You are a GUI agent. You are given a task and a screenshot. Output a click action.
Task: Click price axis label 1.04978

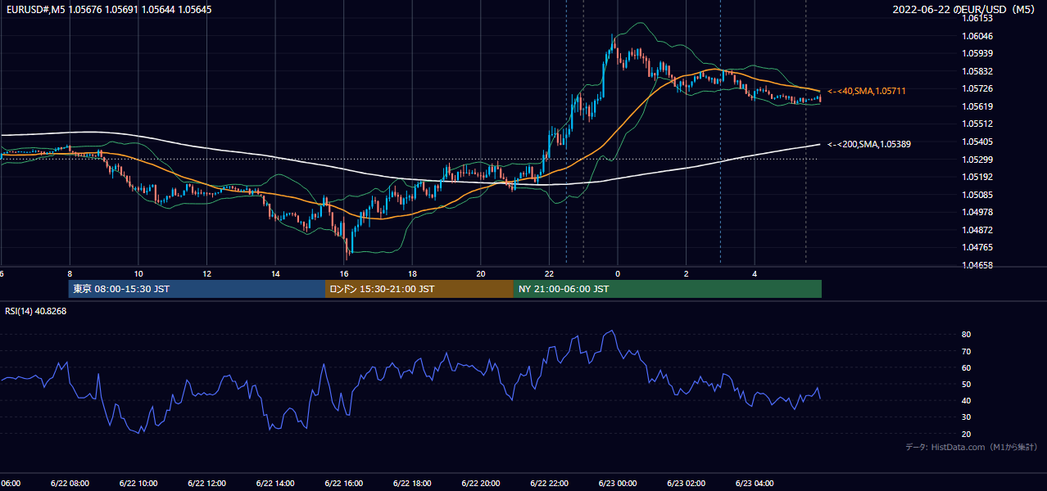pyautogui.click(x=977, y=212)
